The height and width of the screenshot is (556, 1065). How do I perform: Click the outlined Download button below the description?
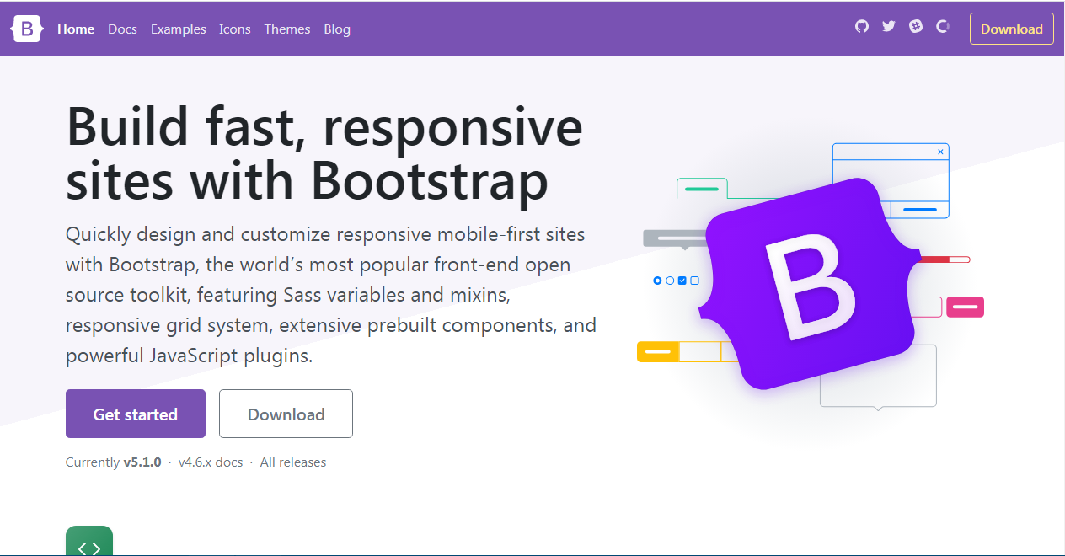click(x=286, y=414)
